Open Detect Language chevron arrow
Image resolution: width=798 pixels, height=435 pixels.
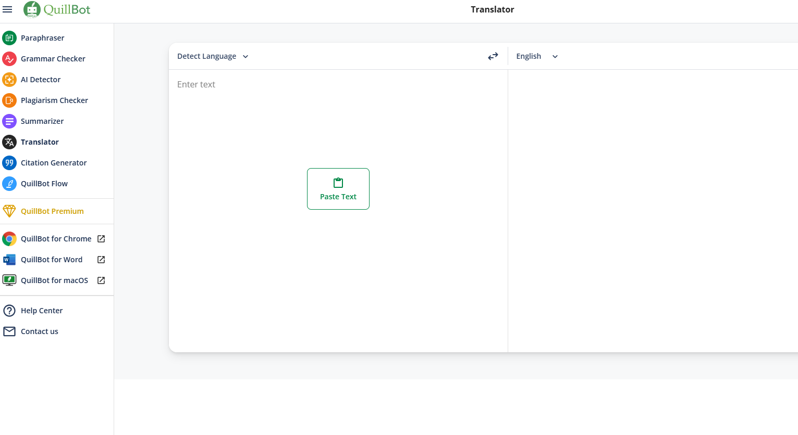(x=245, y=56)
